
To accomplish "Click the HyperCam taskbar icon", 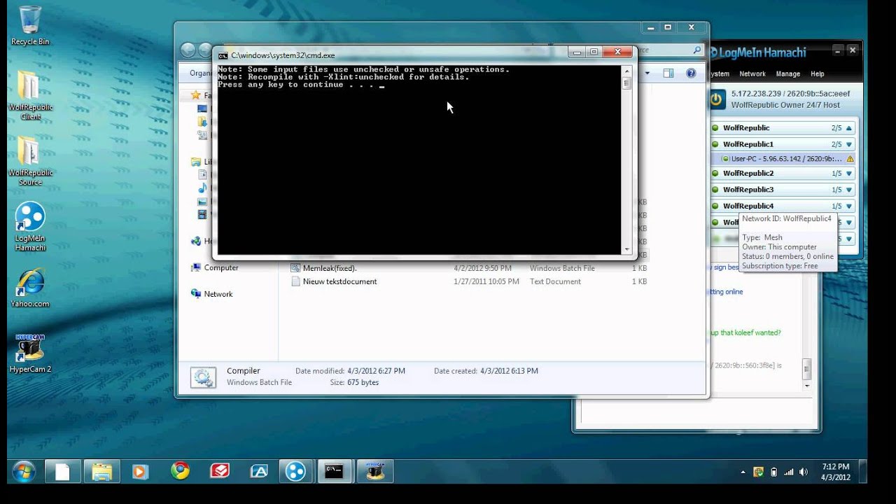I will point(375,472).
